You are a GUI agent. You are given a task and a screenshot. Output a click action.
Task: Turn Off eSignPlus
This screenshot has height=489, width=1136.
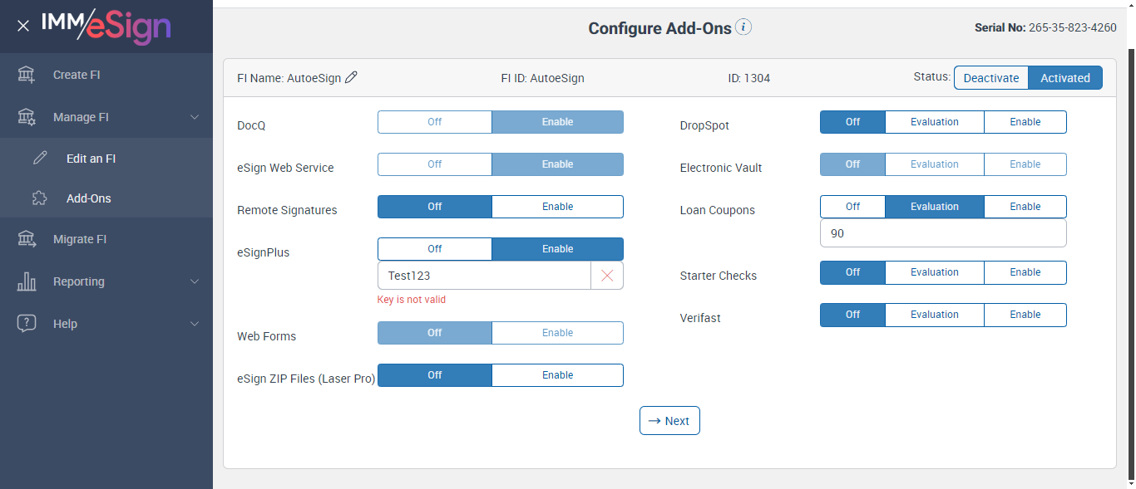tap(434, 249)
